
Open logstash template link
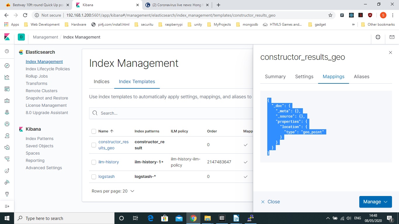point(107,176)
